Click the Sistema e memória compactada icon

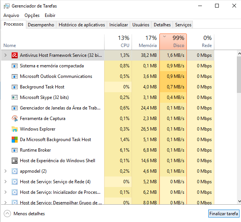click(x=15, y=66)
